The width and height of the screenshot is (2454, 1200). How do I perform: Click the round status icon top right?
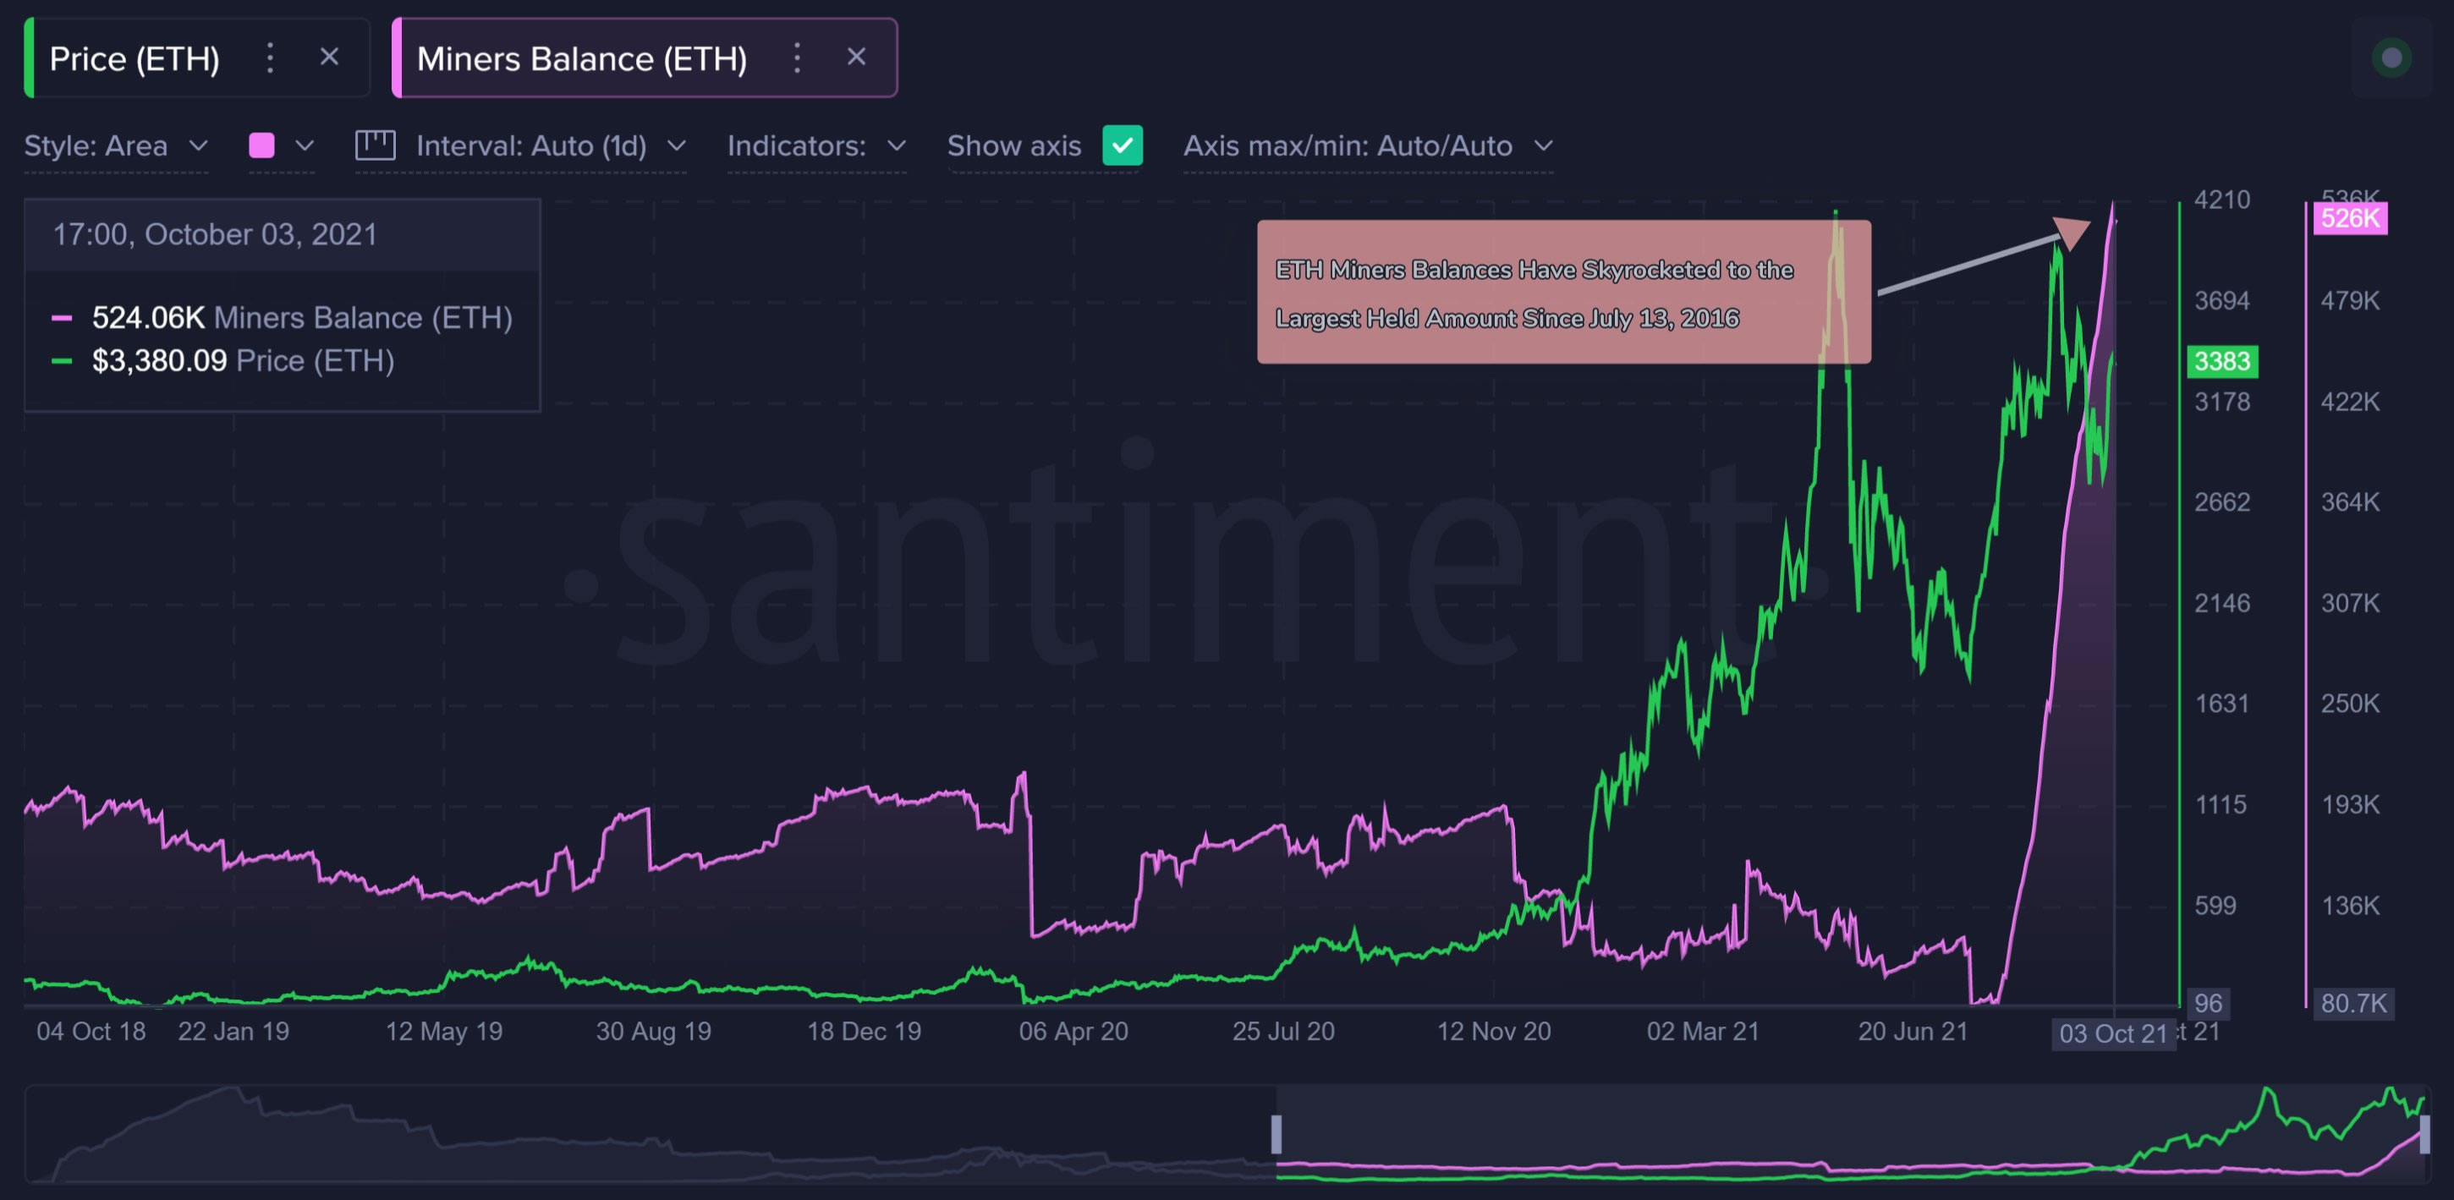coord(2391,58)
